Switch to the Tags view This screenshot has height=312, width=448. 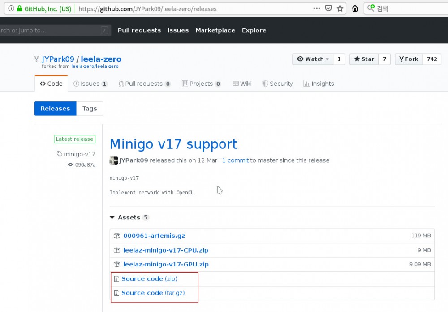tap(90, 108)
